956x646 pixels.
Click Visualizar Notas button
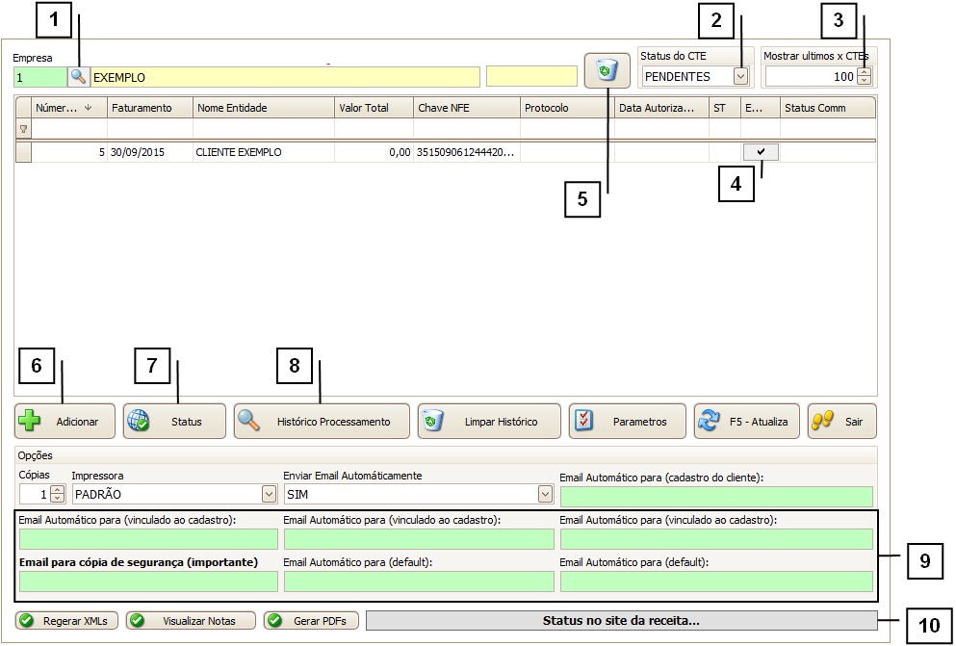[191, 621]
